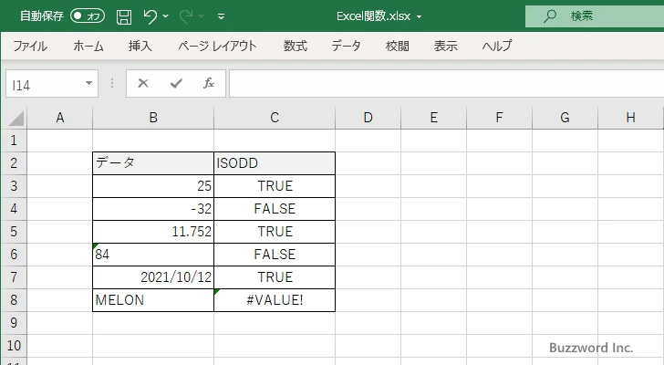Screen dimensions: 664x365
Task: Select column A header
Action: (59, 118)
